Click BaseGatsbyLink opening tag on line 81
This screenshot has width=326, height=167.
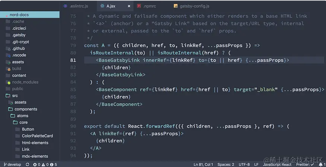point(118,60)
